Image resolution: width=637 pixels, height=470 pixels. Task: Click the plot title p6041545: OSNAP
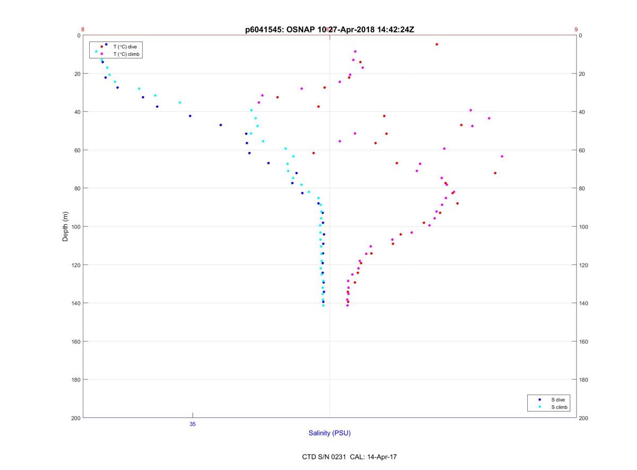330,30
